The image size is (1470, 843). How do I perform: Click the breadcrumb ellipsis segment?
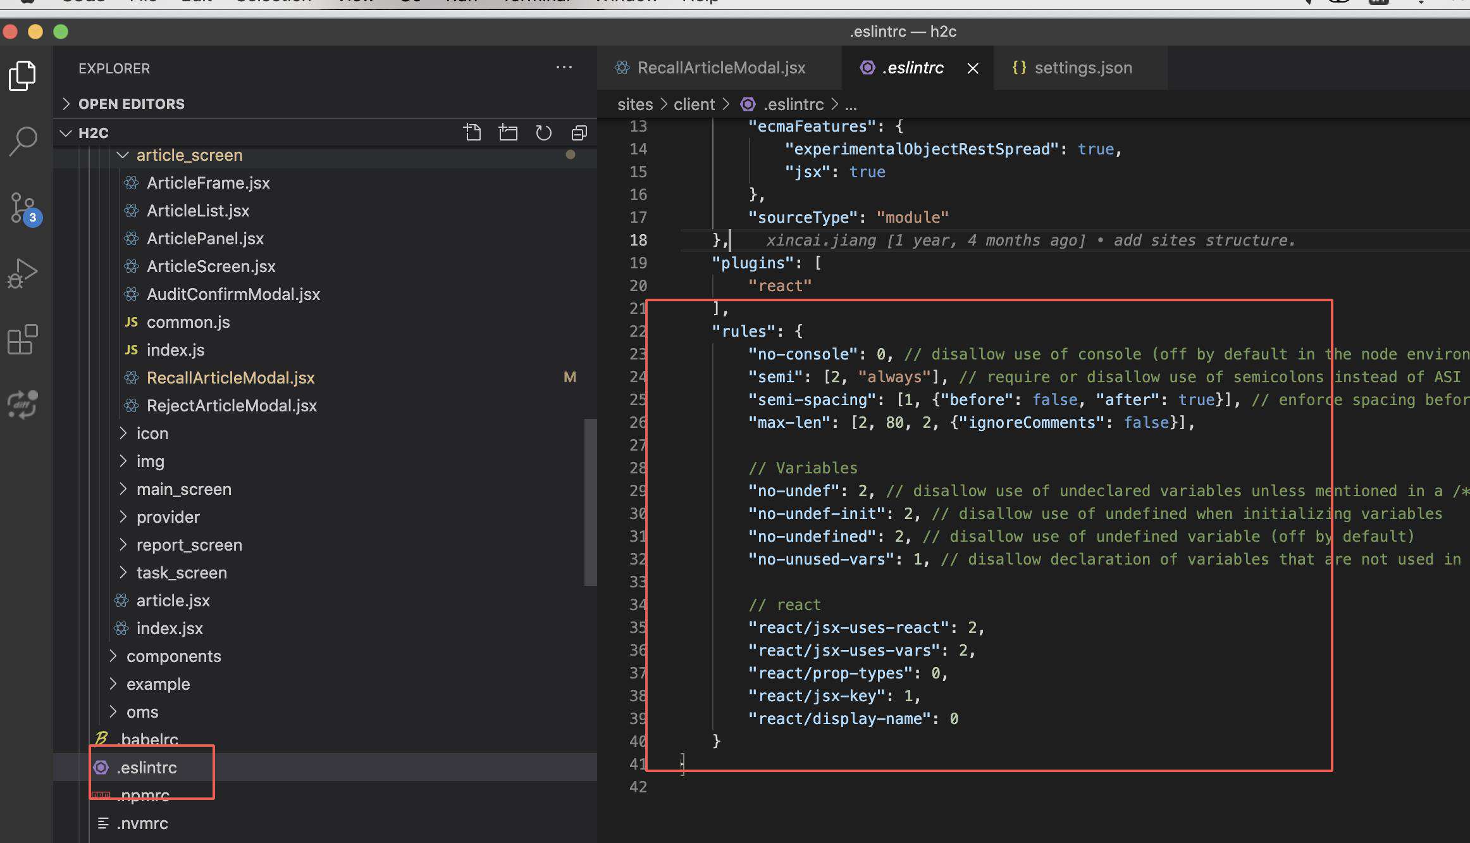[x=851, y=106]
